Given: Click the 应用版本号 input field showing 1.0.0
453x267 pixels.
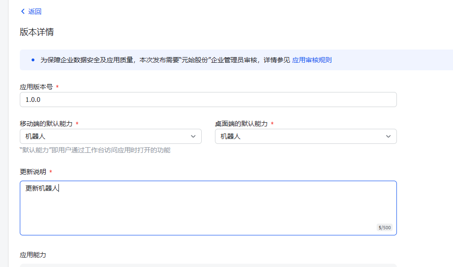Looking at the screenshot, I should 208,100.
